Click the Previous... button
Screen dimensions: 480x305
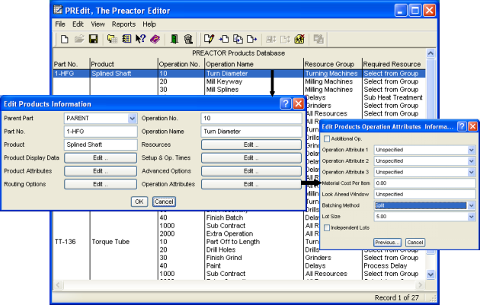pyautogui.click(x=387, y=243)
